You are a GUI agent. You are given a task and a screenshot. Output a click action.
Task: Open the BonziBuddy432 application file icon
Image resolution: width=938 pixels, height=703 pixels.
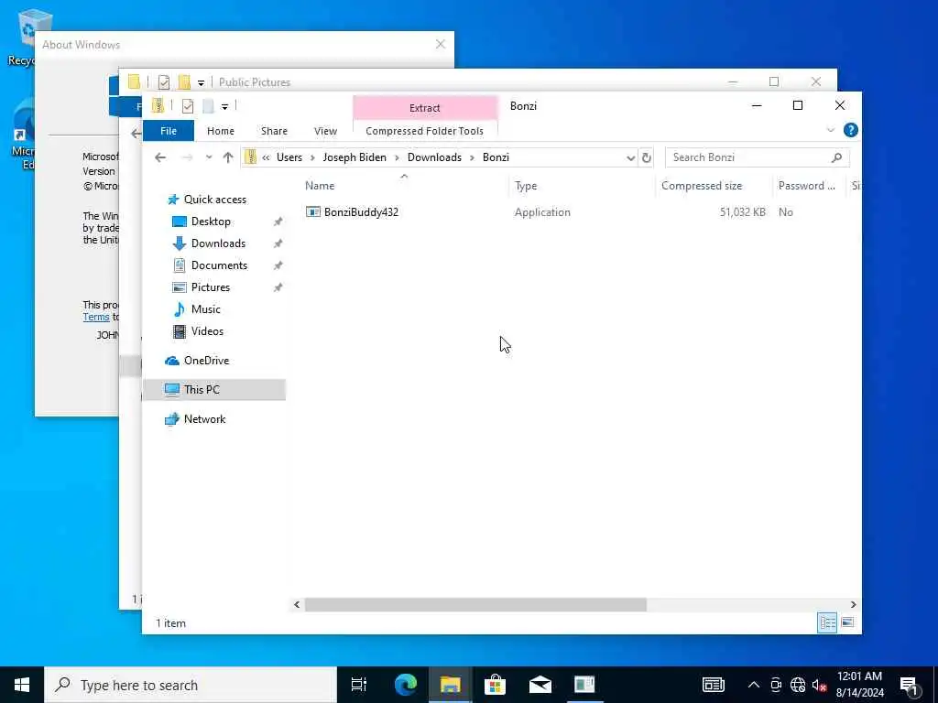313,211
